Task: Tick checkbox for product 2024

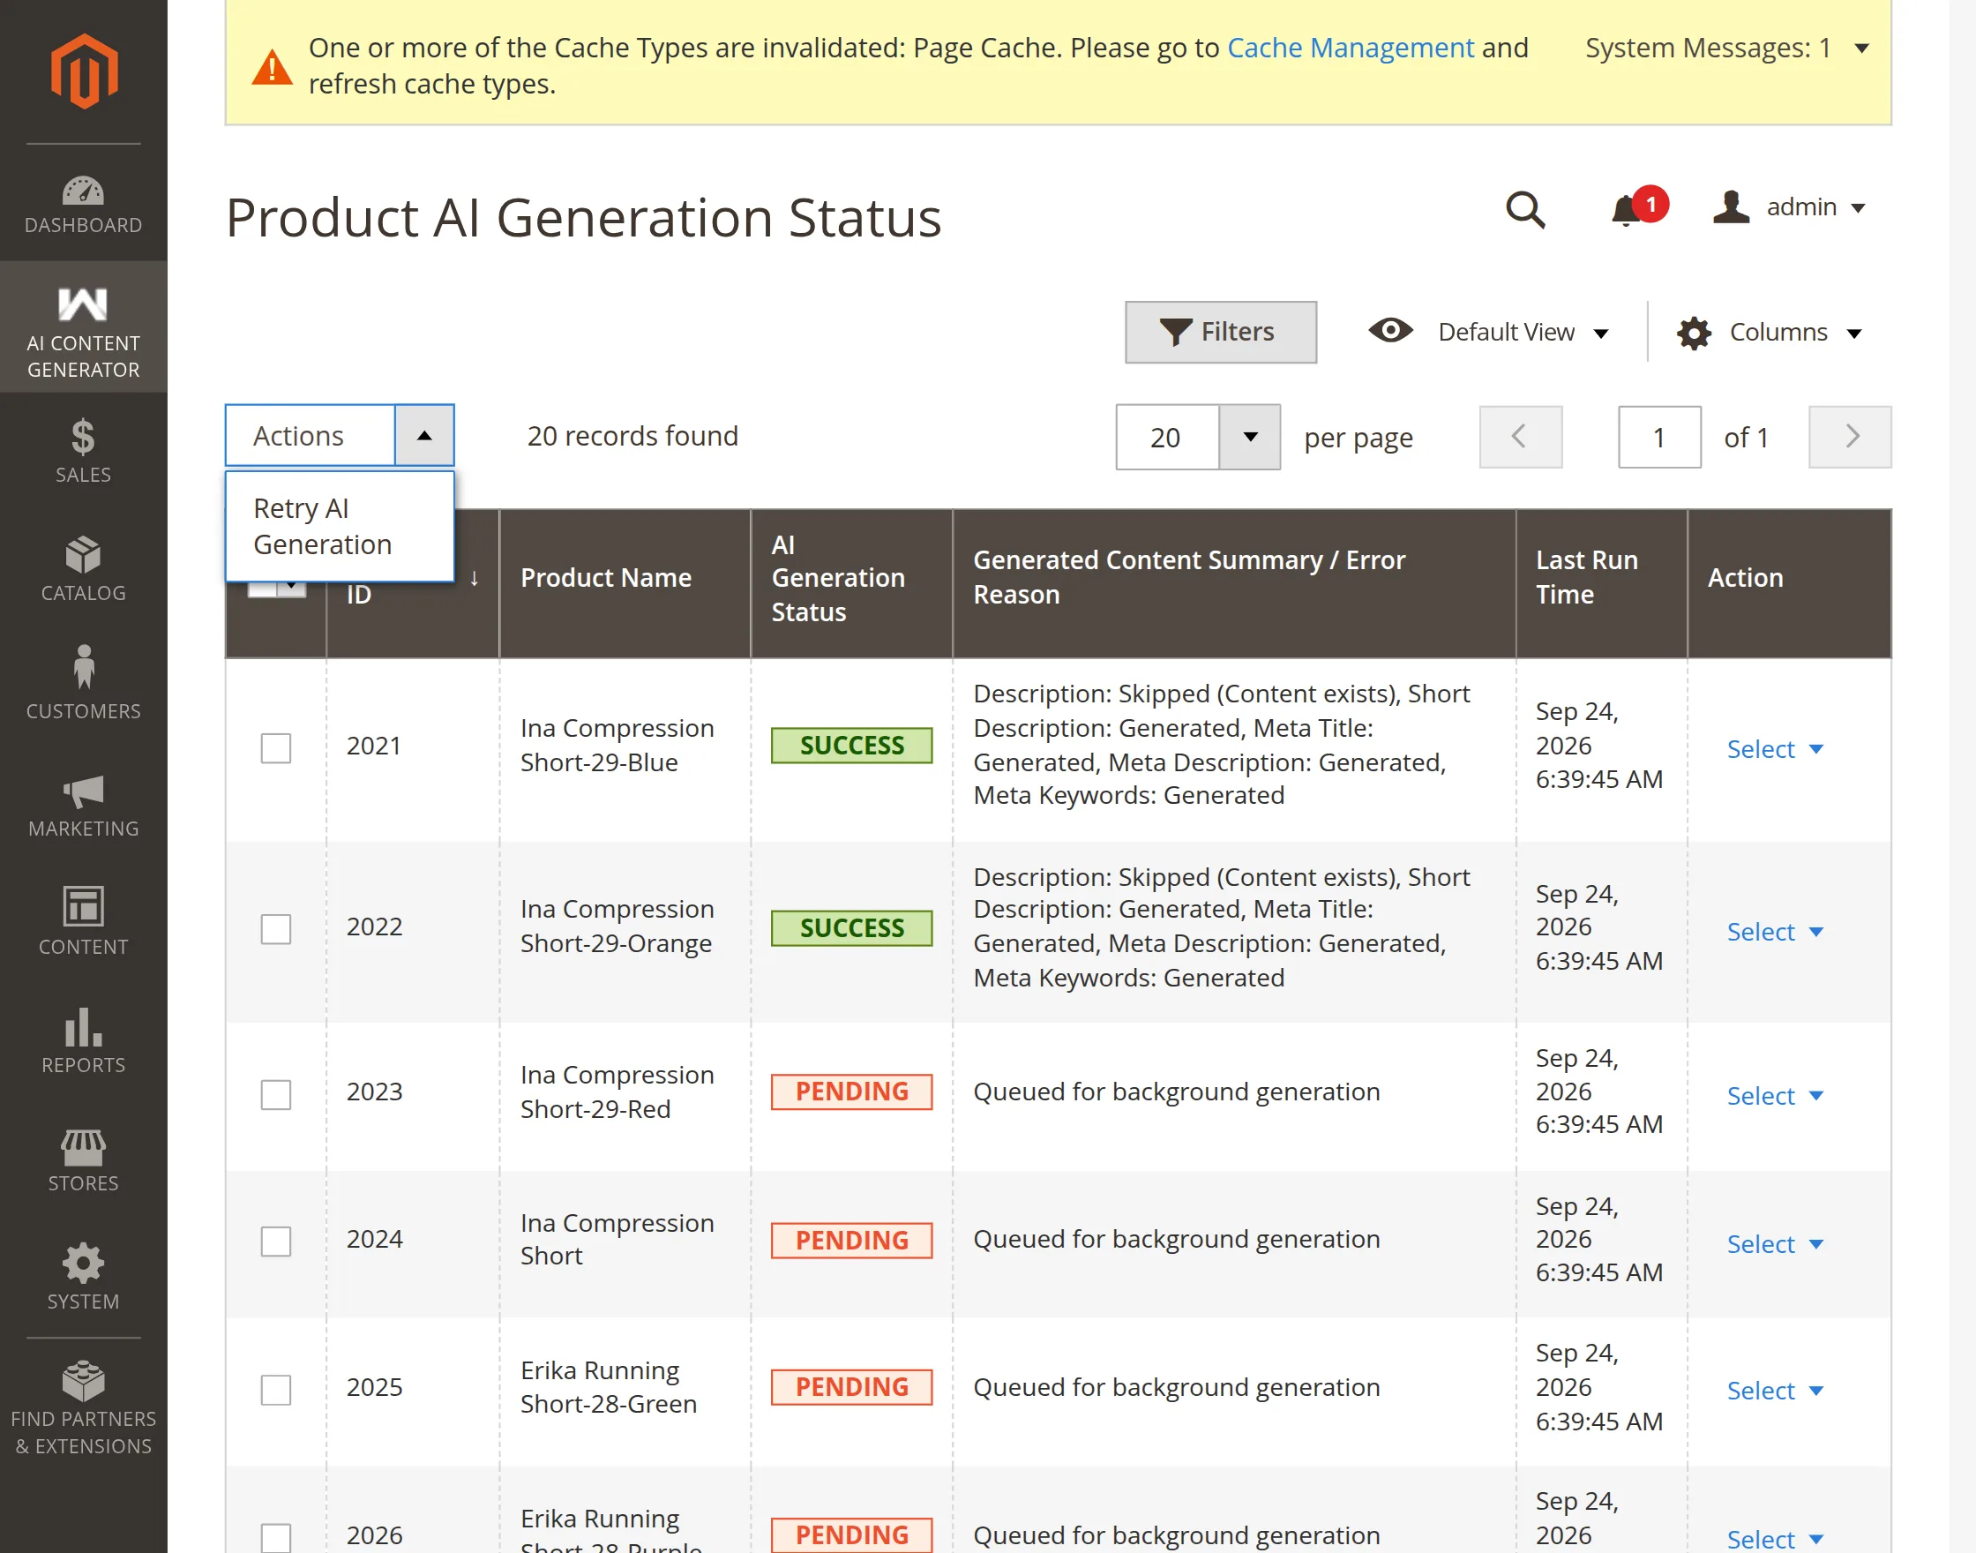Action: pos(275,1242)
